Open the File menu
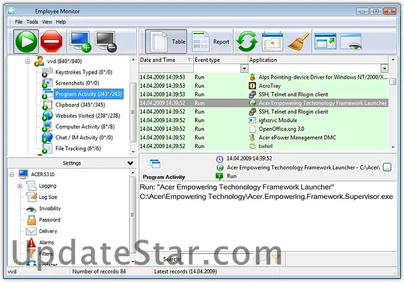Viewport: 404px width, 282px height. point(19,22)
